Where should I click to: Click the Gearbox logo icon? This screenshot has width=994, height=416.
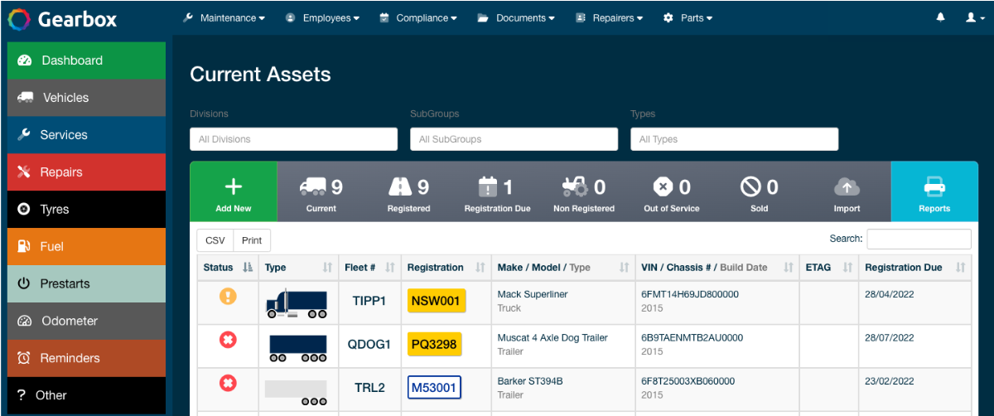[x=19, y=18]
